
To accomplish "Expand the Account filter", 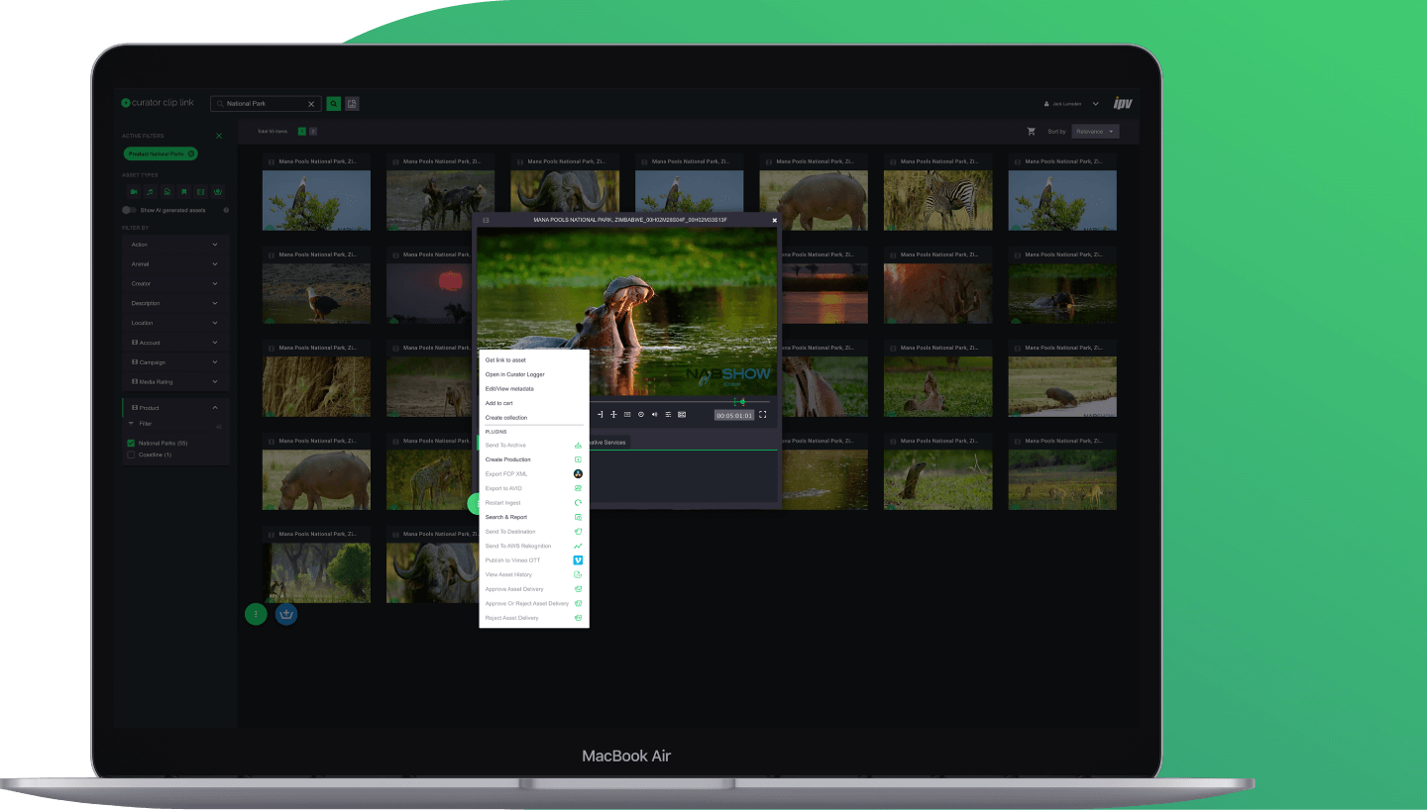I will click(x=175, y=343).
